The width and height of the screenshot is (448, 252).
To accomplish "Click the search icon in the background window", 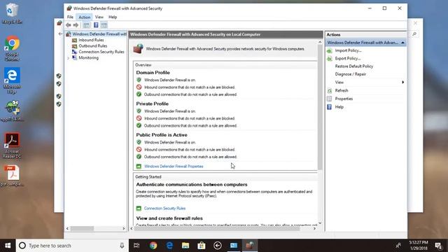I will tap(414, 34).
